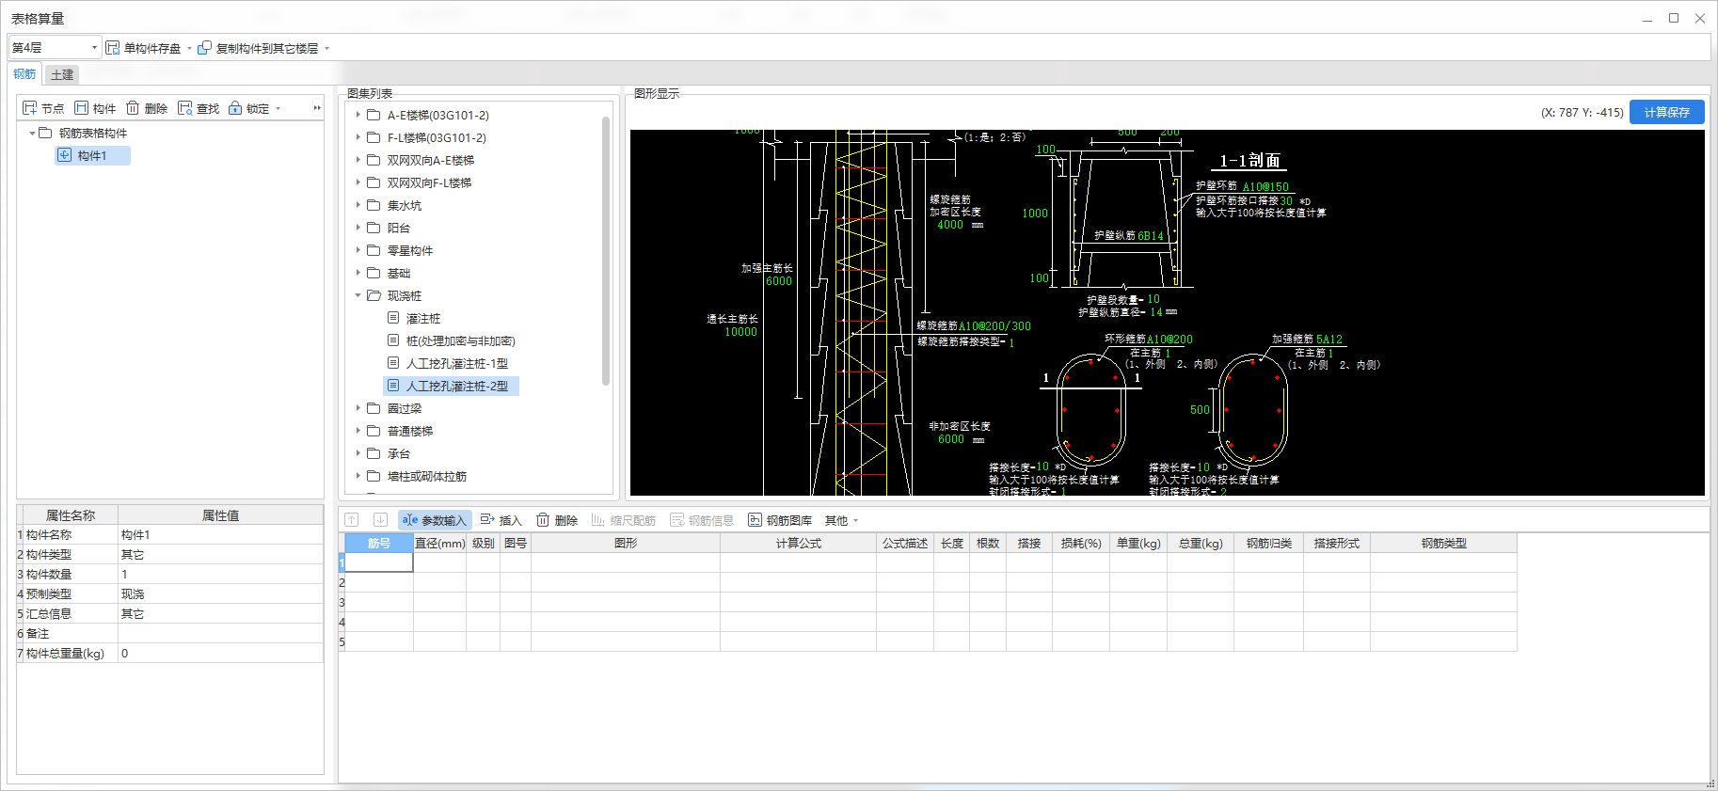Click the left toolbar overflow chevron
The height and width of the screenshot is (791, 1718).
[317, 108]
